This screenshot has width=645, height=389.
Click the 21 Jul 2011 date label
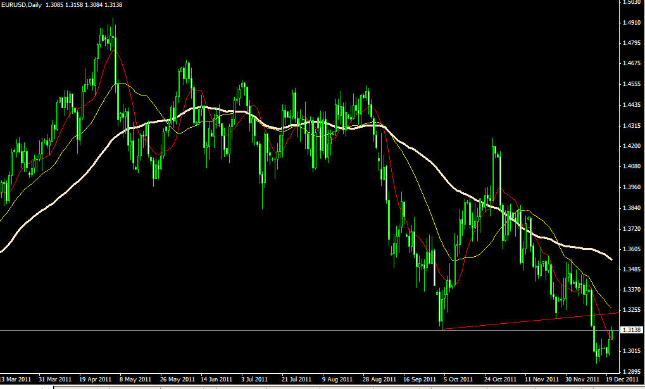coord(297,379)
